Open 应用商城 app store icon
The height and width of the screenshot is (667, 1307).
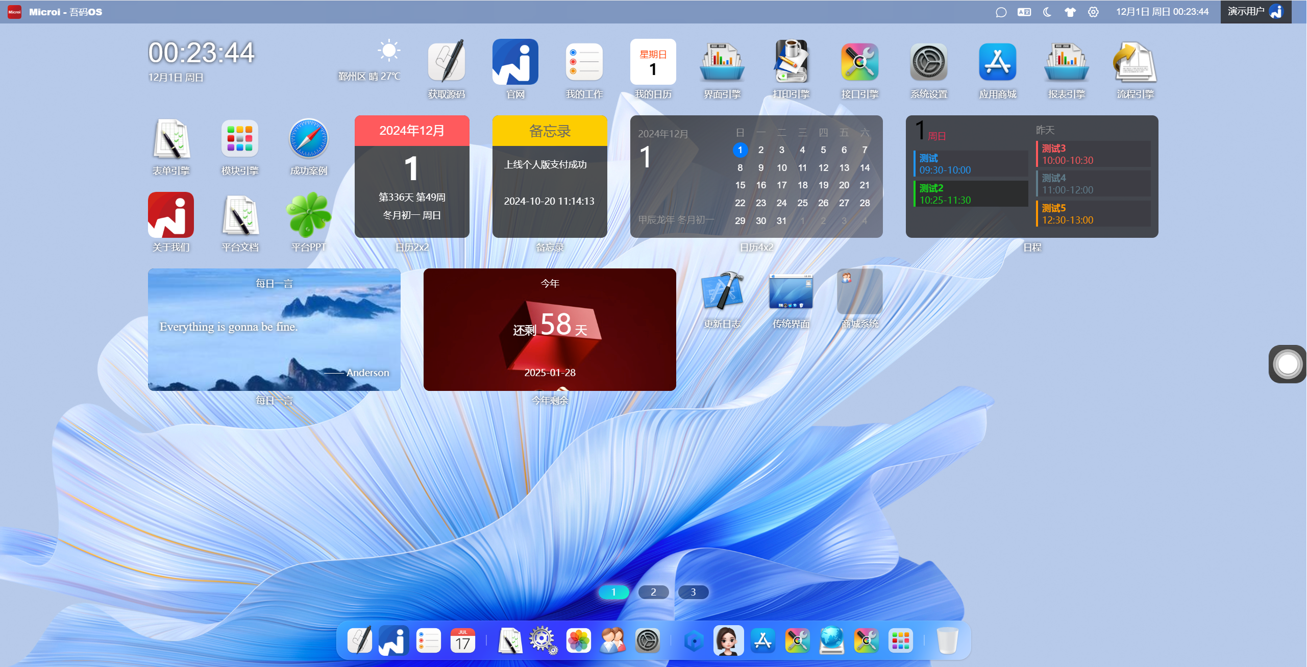[x=997, y=63]
